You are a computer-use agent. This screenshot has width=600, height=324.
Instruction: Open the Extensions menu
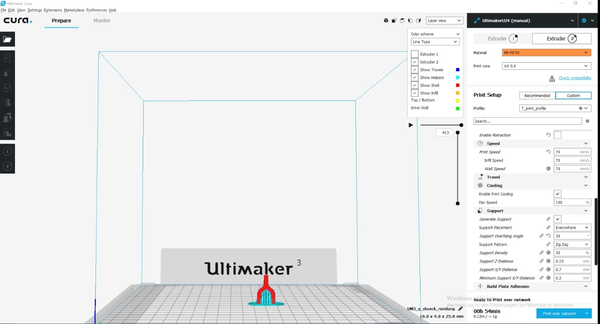[x=53, y=10]
